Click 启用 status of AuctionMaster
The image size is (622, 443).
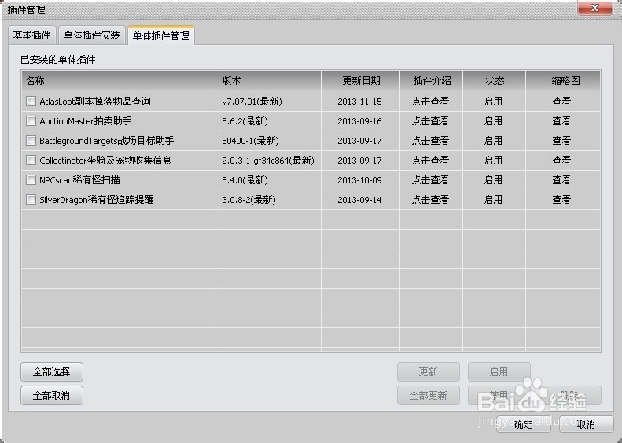(x=494, y=120)
